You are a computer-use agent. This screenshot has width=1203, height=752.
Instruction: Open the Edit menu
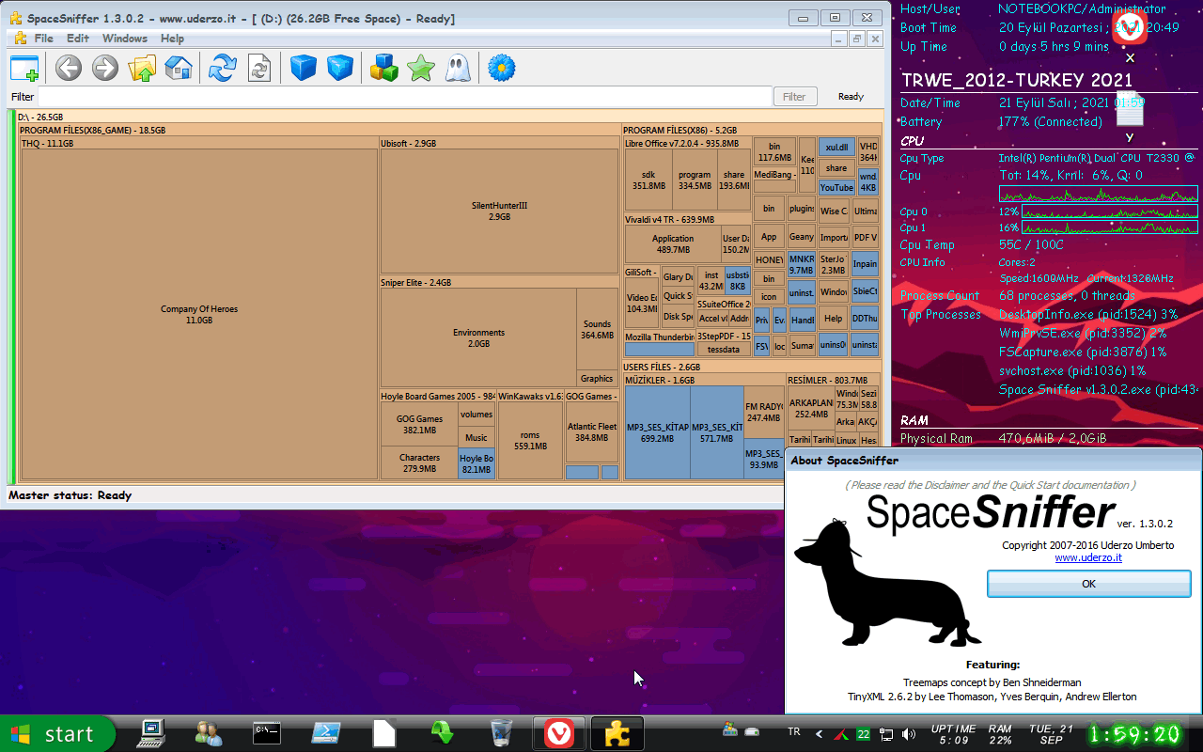pyautogui.click(x=78, y=39)
